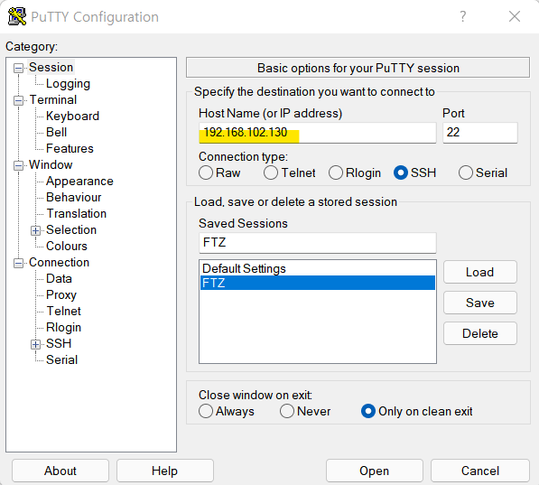This screenshot has width=539, height=485.
Task: Open the Data category
Action: click(x=59, y=278)
